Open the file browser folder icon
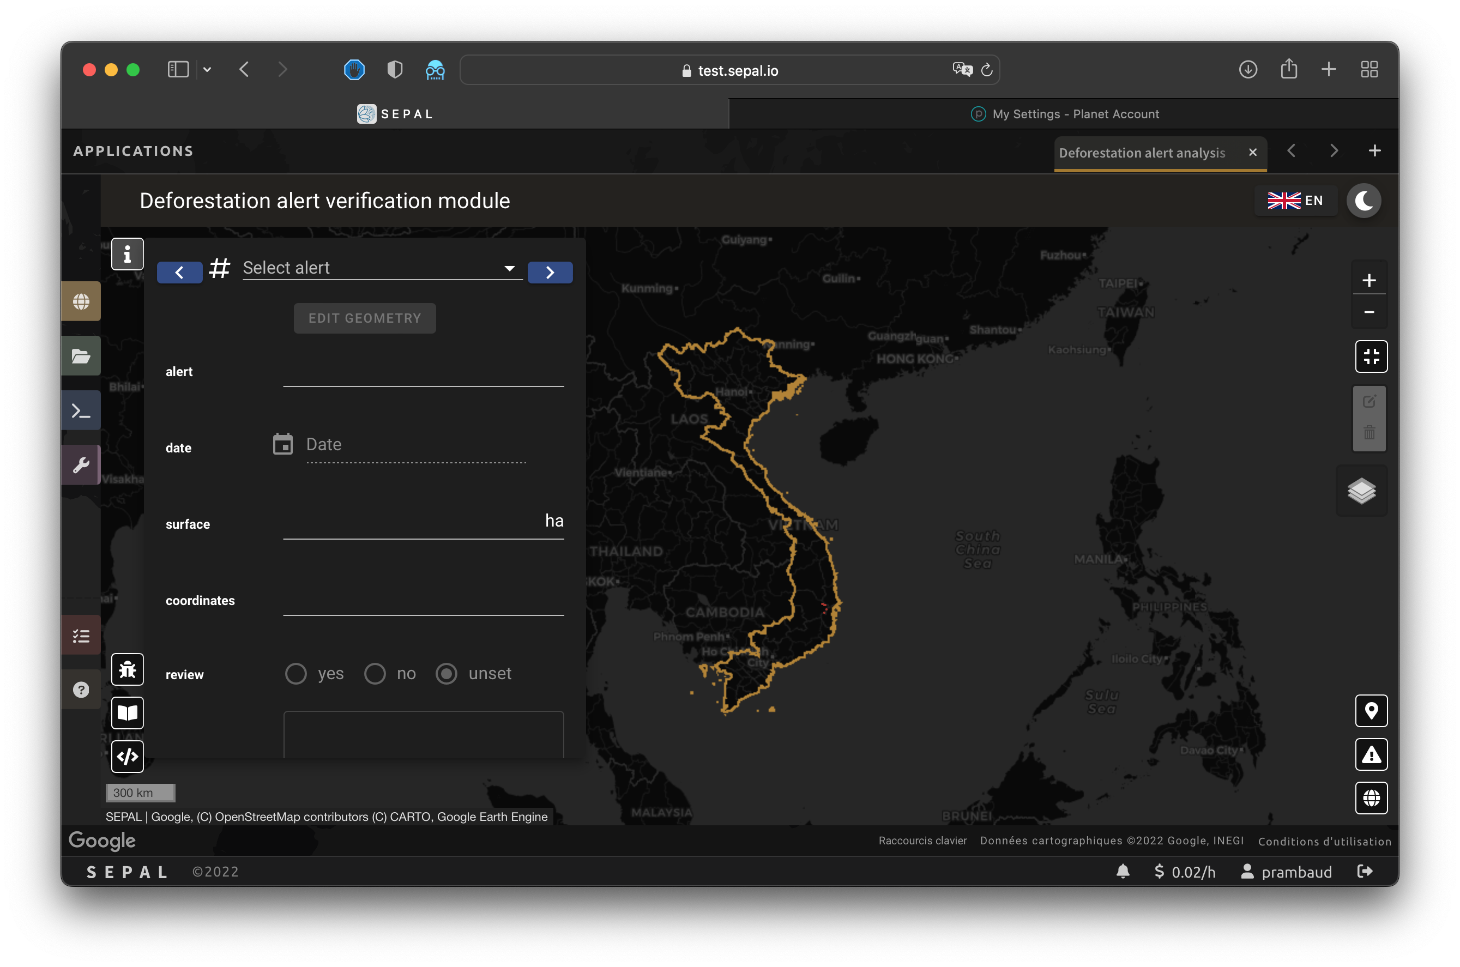Screen dimensions: 1460x967 [81, 356]
